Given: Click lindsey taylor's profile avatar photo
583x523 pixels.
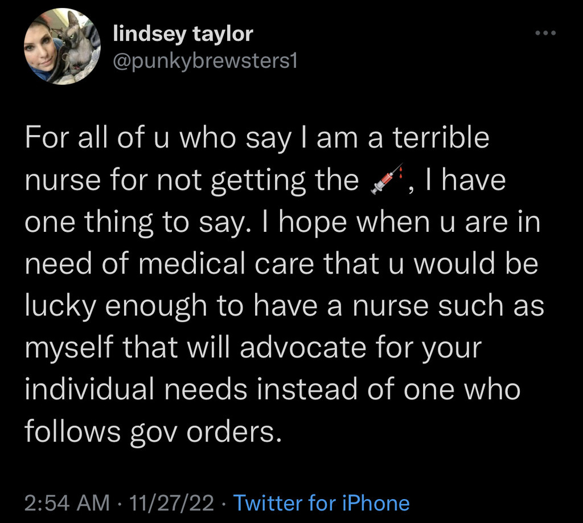Looking at the screenshot, I should click(54, 47).
